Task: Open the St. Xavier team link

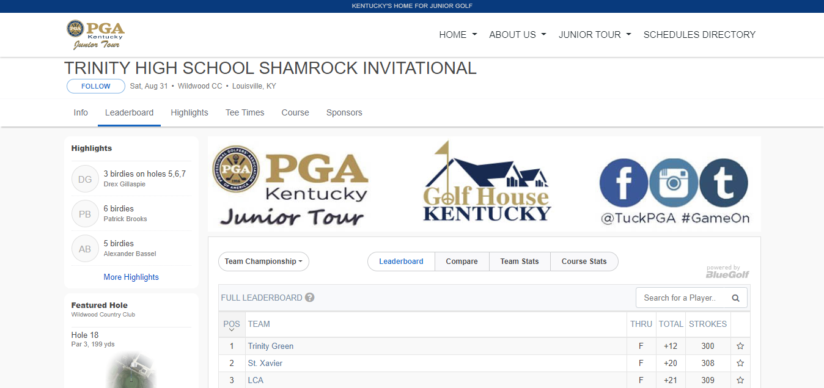Action: (265, 363)
